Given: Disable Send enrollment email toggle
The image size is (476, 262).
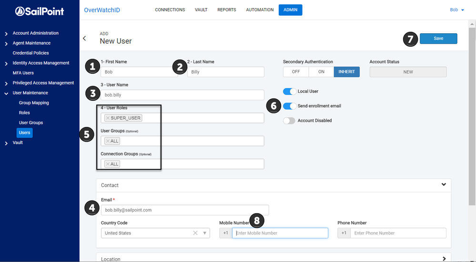Looking at the screenshot, I should [290, 106].
